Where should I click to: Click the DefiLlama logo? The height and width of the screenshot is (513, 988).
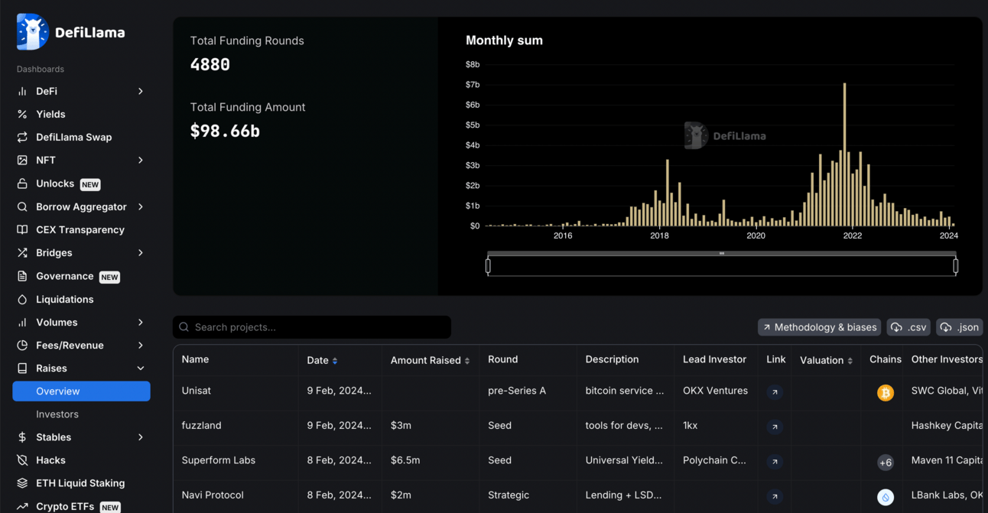(70, 32)
